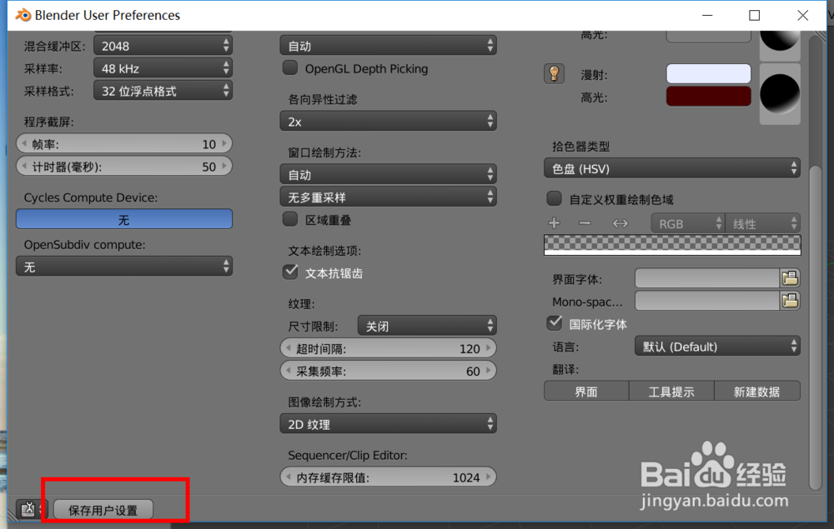Click the Blender logo in title bar
This screenshot has height=529, width=834.
tap(23, 15)
